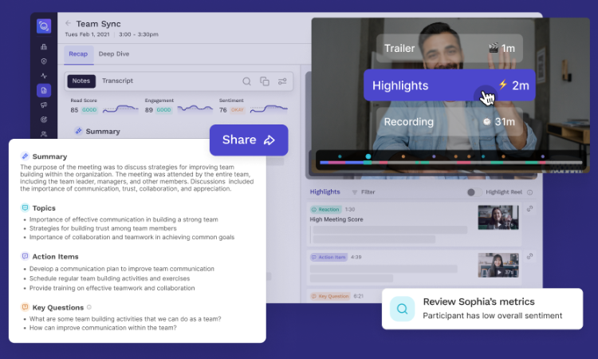Click the info icon beside Highlight Reel
Screen dimensions: 598x359
[x=529, y=192]
